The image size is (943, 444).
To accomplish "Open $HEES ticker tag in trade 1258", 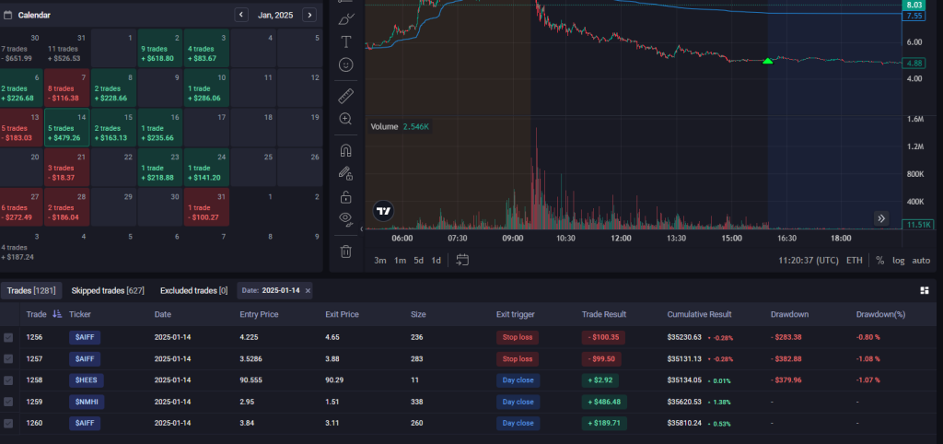I will [x=87, y=380].
